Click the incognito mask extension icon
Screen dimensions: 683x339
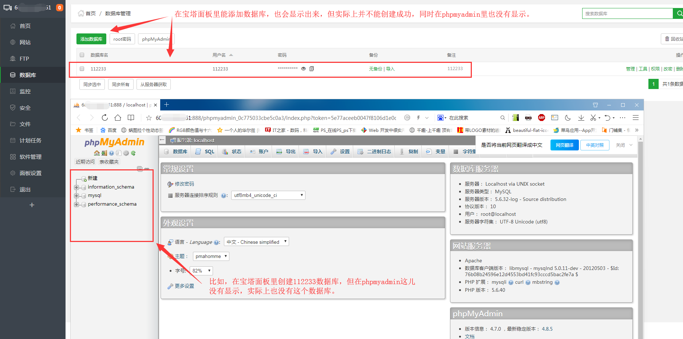[x=528, y=117]
